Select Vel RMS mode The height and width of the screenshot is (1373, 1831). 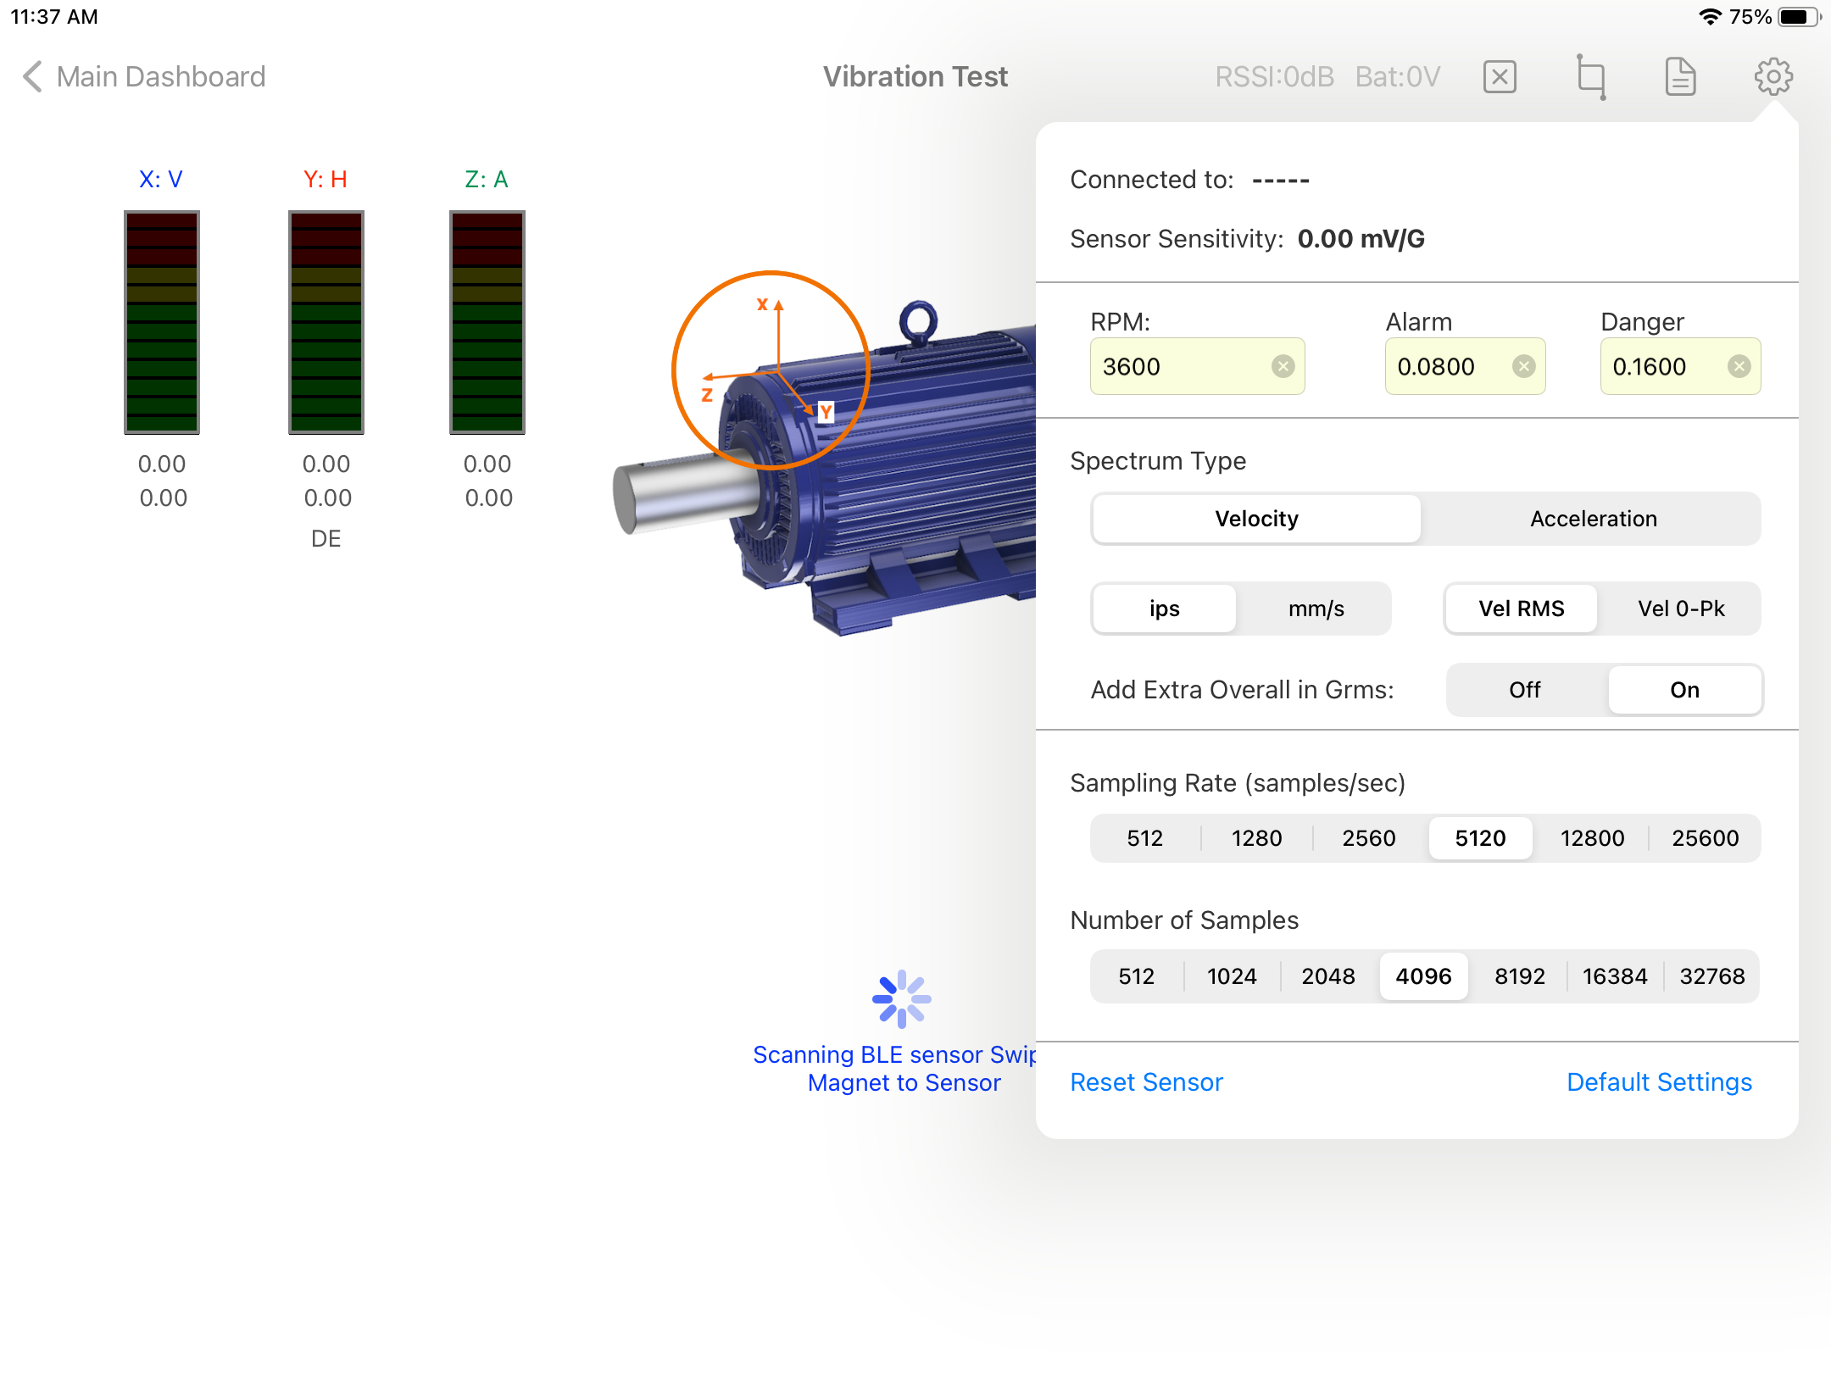pyautogui.click(x=1522, y=609)
